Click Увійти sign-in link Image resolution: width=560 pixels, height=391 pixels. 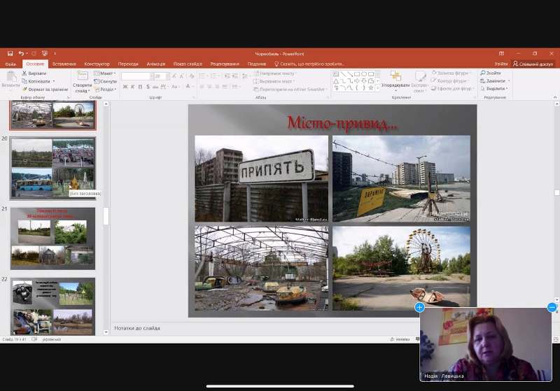pyautogui.click(x=501, y=64)
